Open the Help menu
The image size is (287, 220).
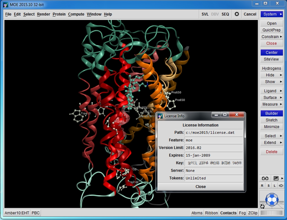pos(108,14)
